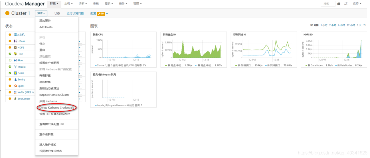Set the chart range to 7d
Screen dimensions: 370x158
point(365,25)
